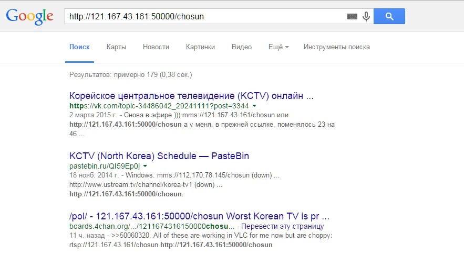The height and width of the screenshot is (255, 464).
Task: Open the Корейское центральное телевидение (KCTV) result
Action: [x=191, y=96]
